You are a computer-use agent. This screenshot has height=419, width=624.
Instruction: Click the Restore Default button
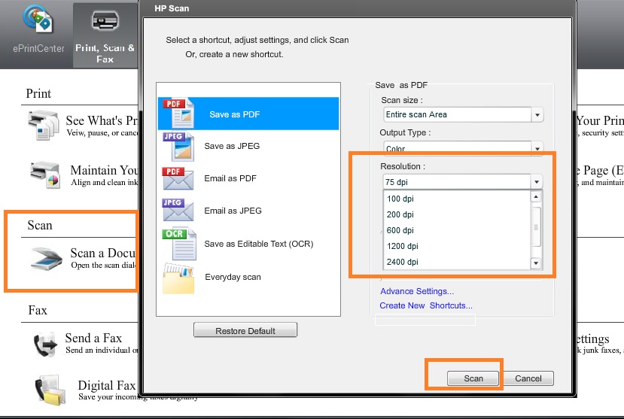click(x=245, y=330)
